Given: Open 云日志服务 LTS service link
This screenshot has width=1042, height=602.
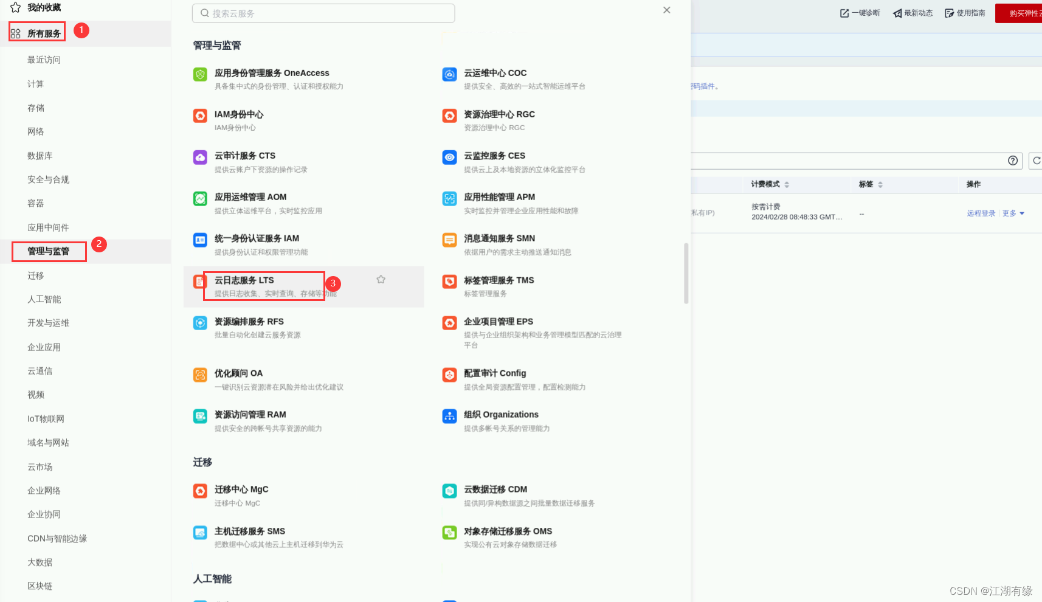Looking at the screenshot, I should (x=244, y=280).
